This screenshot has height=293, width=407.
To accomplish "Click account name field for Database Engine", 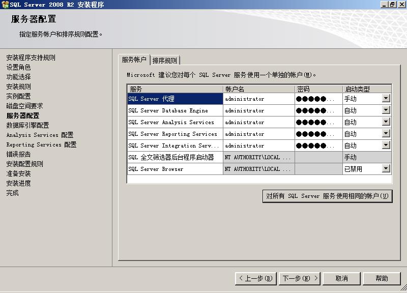I will (x=258, y=110).
